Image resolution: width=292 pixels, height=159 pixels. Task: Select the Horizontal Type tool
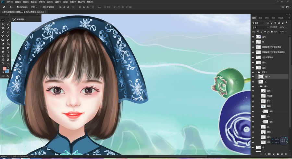(x=8, y=52)
